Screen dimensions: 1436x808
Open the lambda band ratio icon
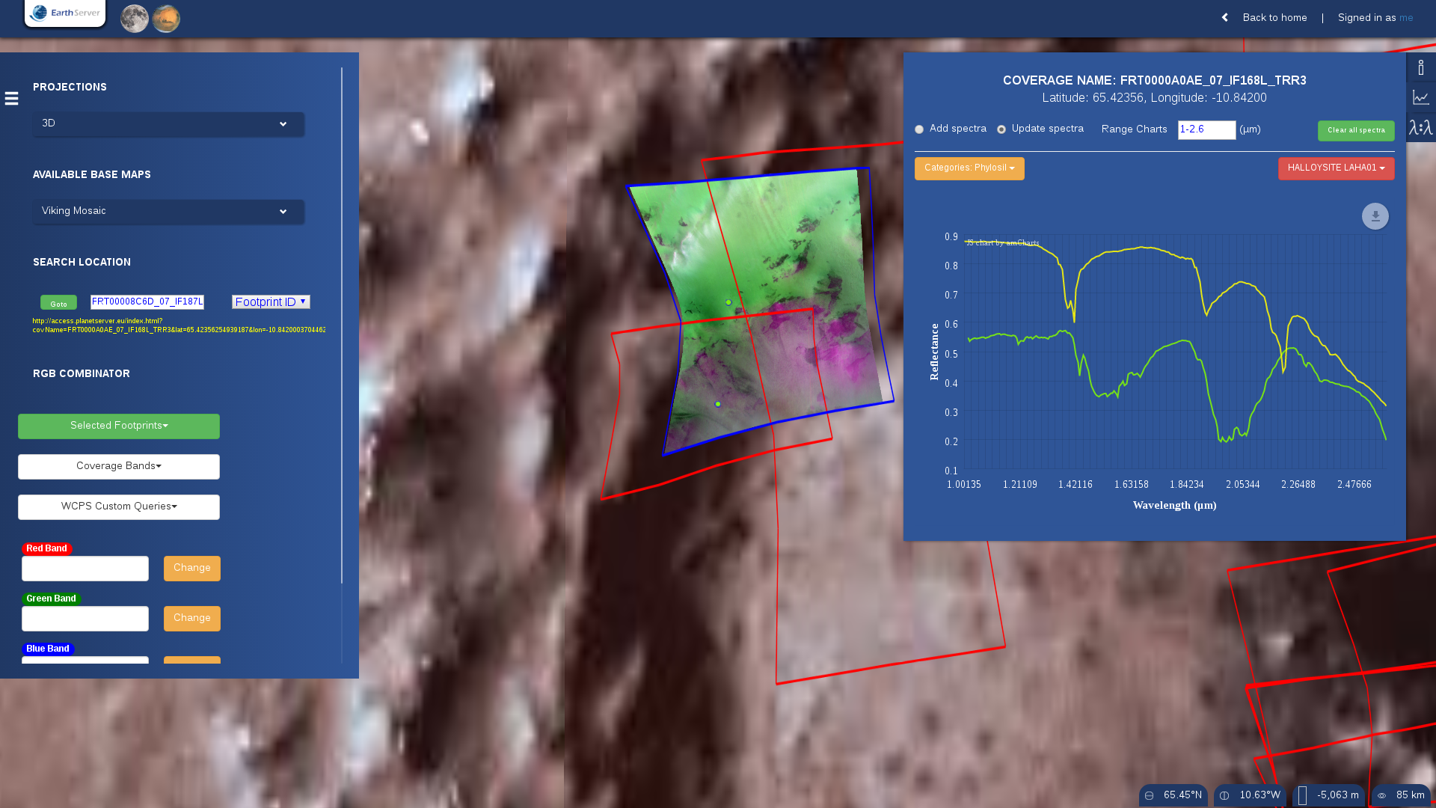1421,127
